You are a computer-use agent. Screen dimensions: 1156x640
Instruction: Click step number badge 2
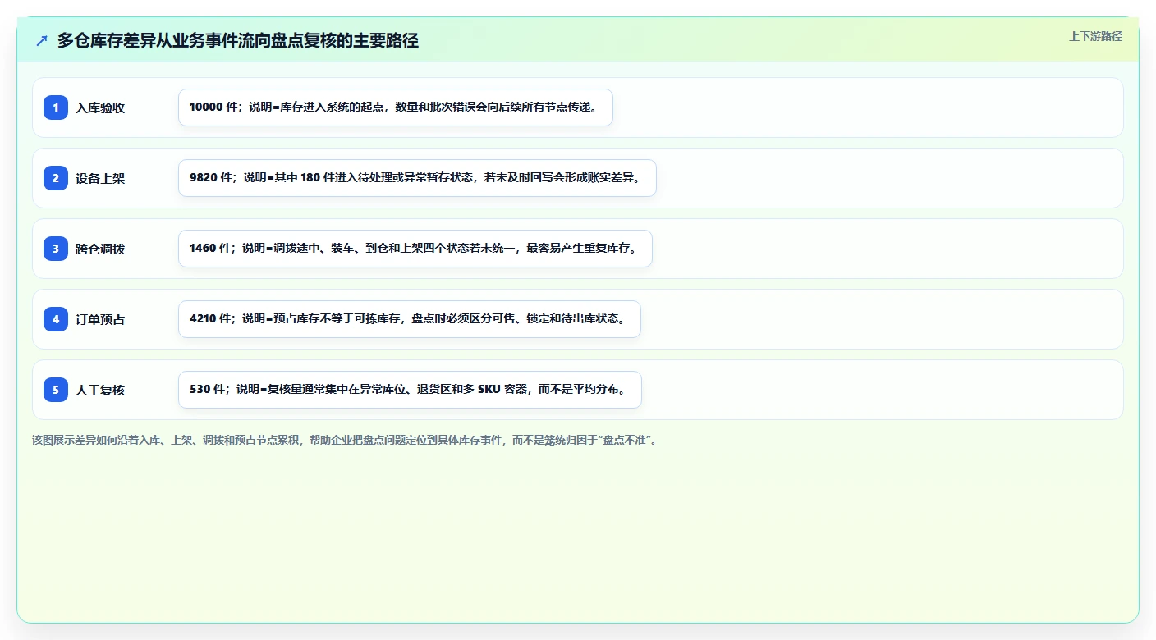pyautogui.click(x=56, y=178)
